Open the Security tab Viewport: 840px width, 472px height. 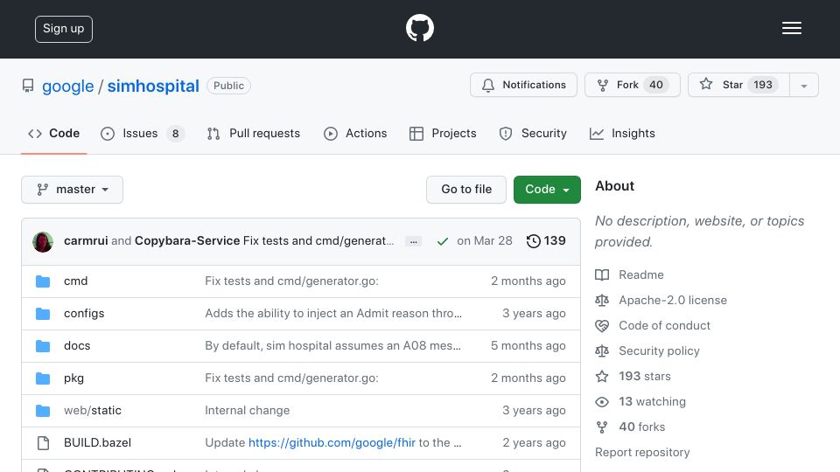point(533,133)
